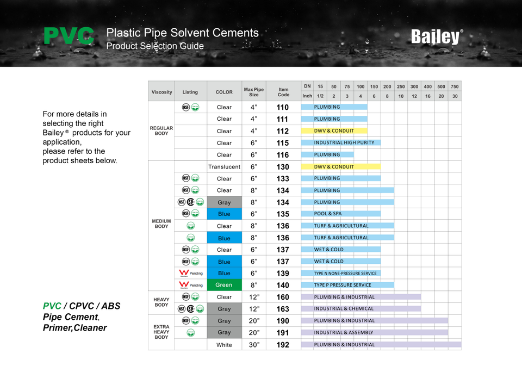Click the HEAVY BODY viscosity label
This screenshot has height=366, width=522.
pos(161,302)
